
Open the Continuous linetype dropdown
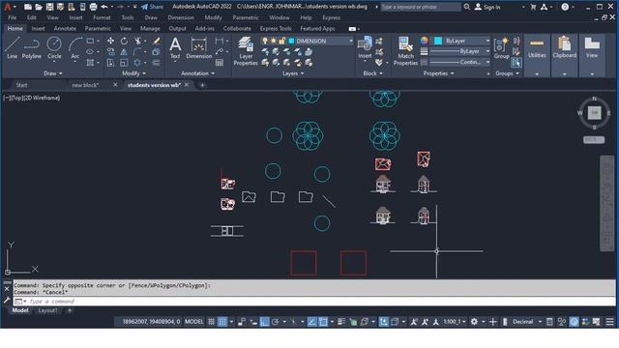(487, 62)
